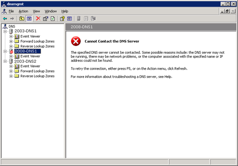
Task: Select the DNS root node
Action: point(12,26)
